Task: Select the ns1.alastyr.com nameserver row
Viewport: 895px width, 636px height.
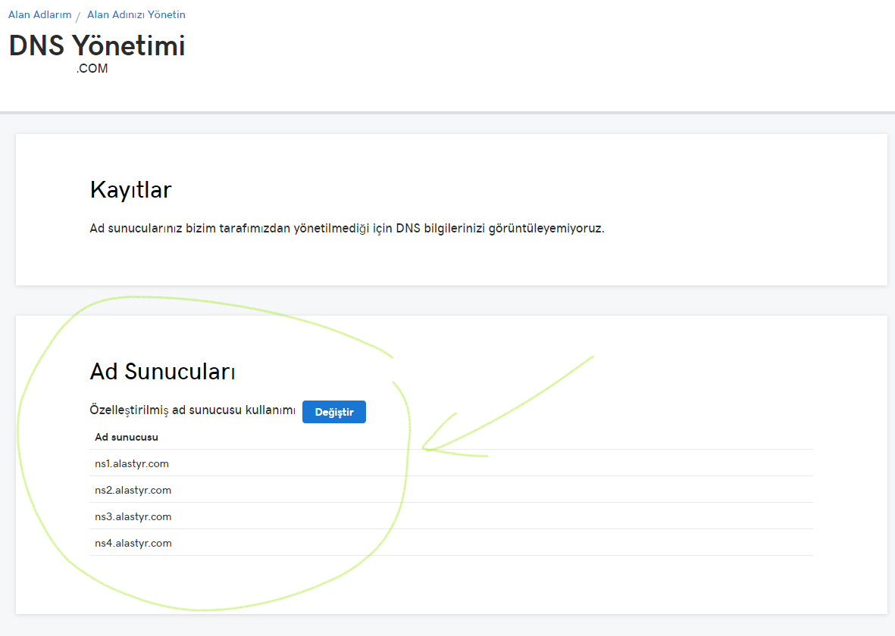Action: (451, 463)
